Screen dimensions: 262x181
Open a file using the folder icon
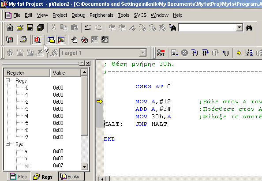[x=20, y=28]
